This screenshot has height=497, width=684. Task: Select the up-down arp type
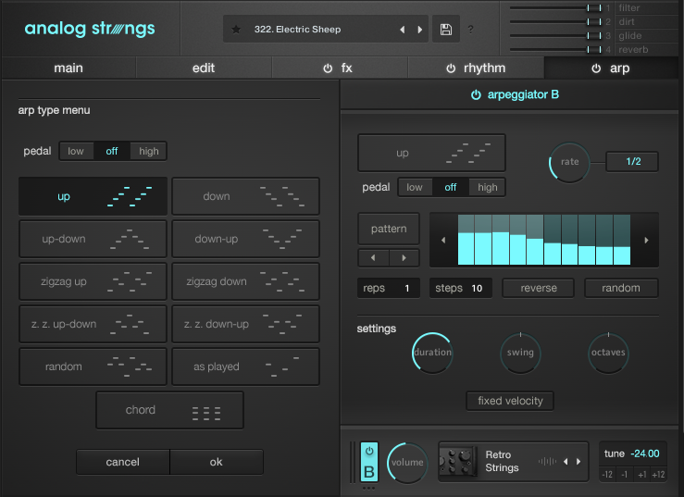(93, 239)
